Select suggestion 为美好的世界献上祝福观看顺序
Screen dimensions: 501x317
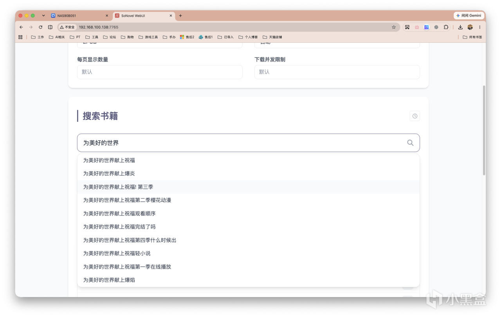pyautogui.click(x=248, y=214)
